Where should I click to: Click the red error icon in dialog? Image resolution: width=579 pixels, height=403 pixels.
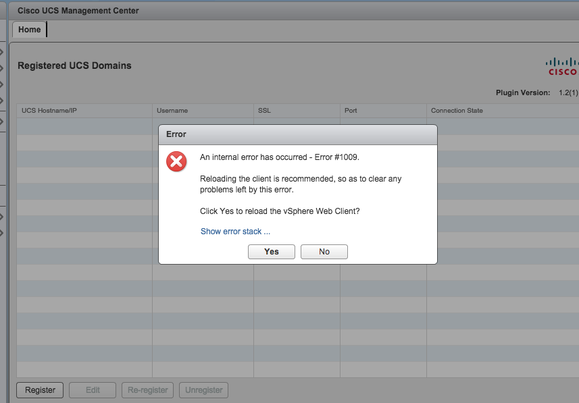(x=176, y=161)
